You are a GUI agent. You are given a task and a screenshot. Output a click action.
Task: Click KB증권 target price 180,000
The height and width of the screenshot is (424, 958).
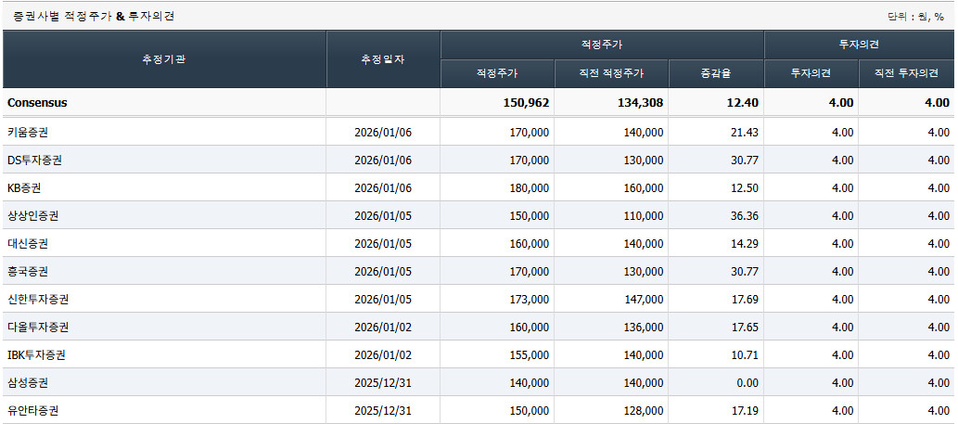click(530, 188)
